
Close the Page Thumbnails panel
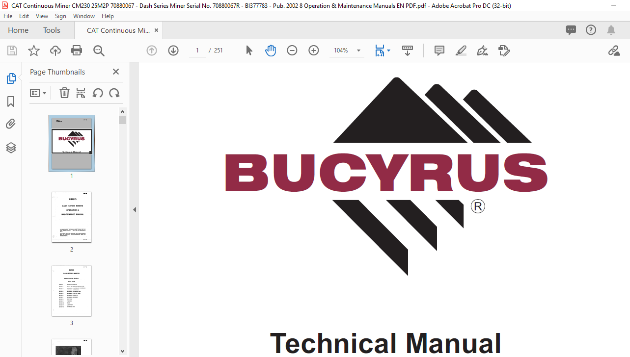[116, 72]
